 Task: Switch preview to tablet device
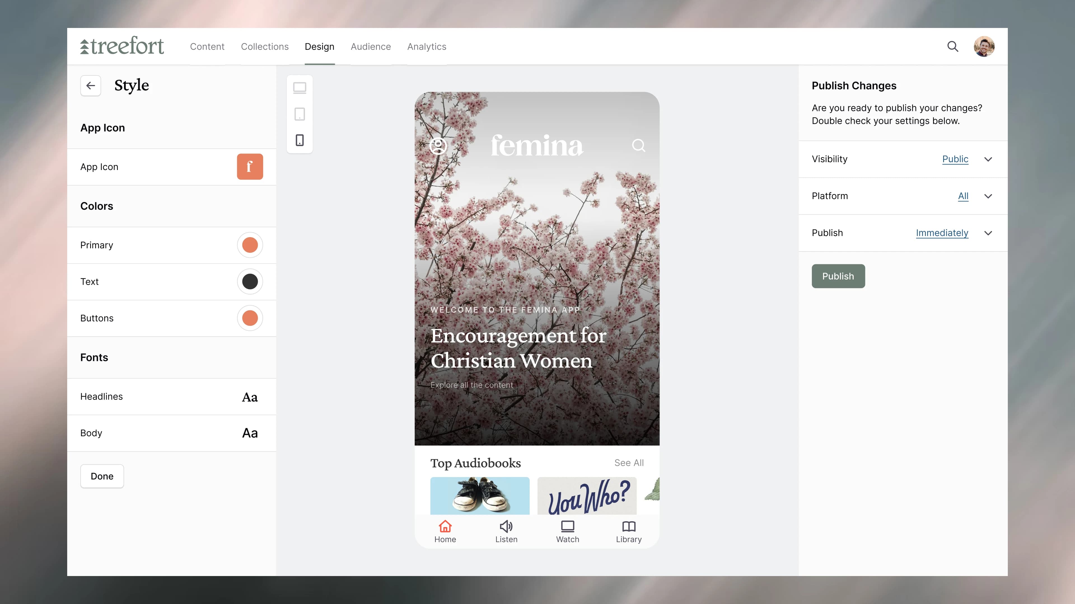pyautogui.click(x=300, y=114)
